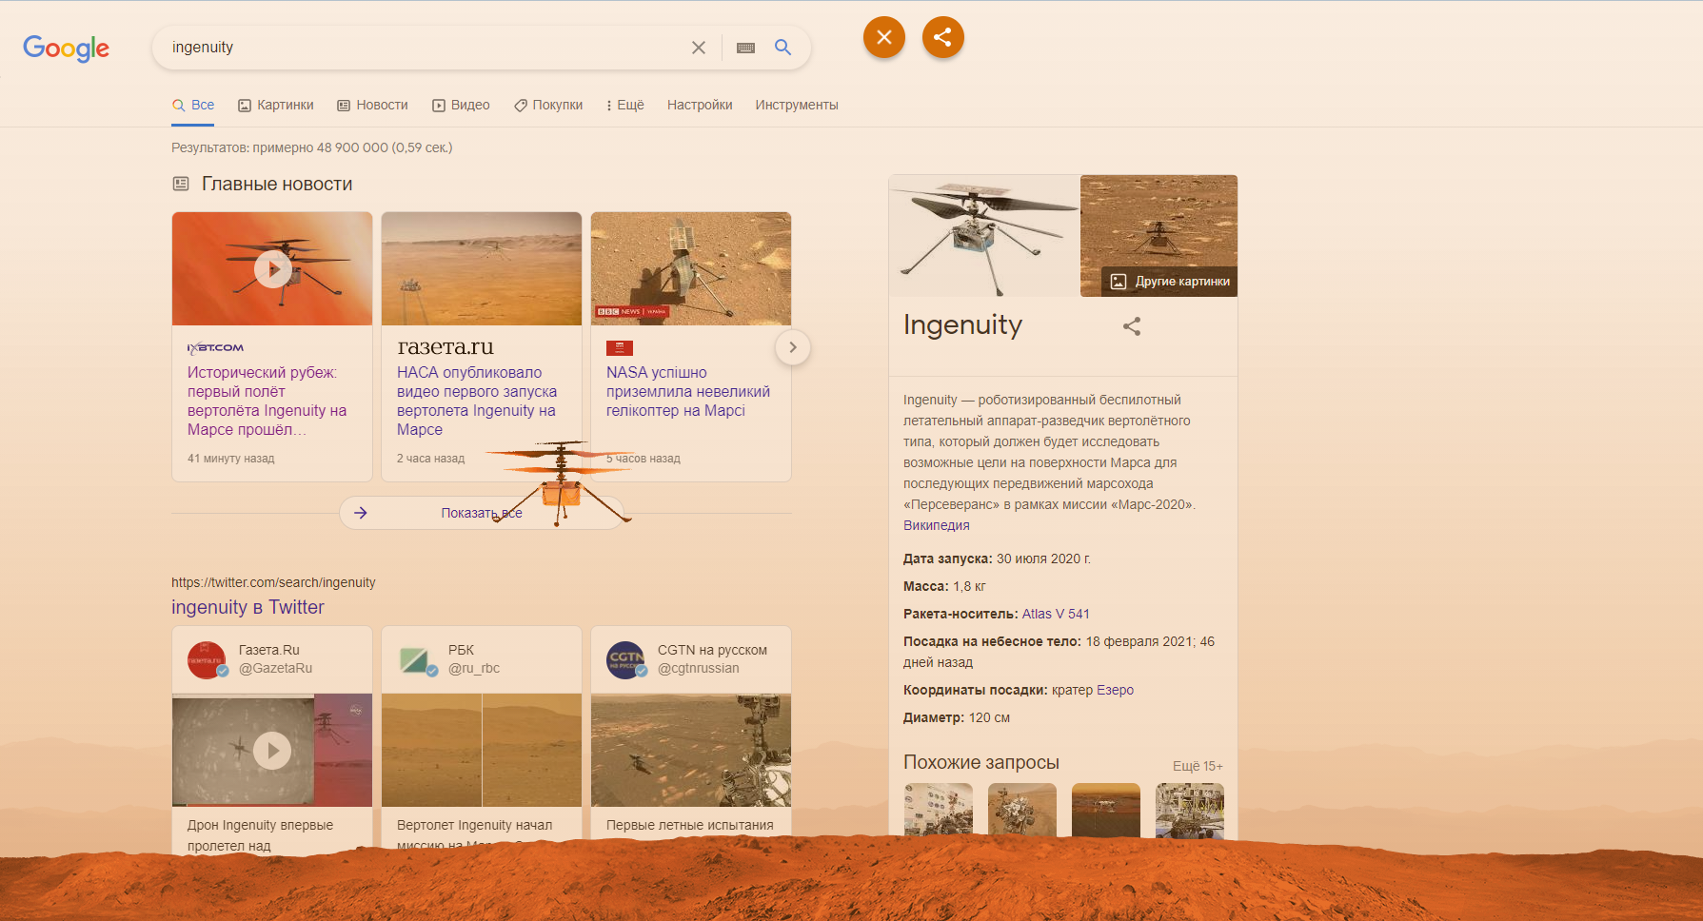The width and height of the screenshot is (1703, 921).
Task: Open Инструменты options
Action: point(797,106)
